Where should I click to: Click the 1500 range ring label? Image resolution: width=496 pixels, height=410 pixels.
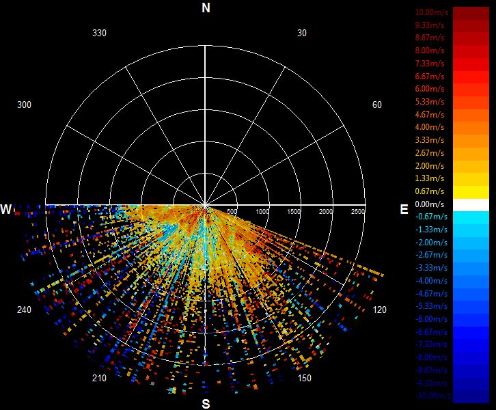[x=294, y=212]
